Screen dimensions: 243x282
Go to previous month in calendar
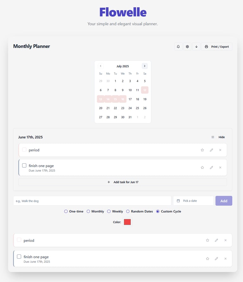point(101,66)
